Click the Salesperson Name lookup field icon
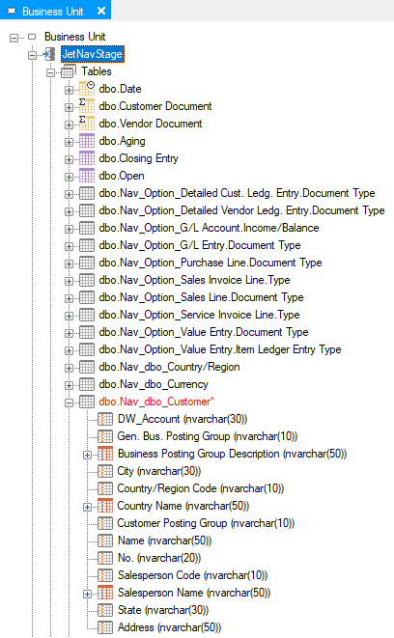Screen dimensions: 394x638 pyautogui.click(x=105, y=593)
